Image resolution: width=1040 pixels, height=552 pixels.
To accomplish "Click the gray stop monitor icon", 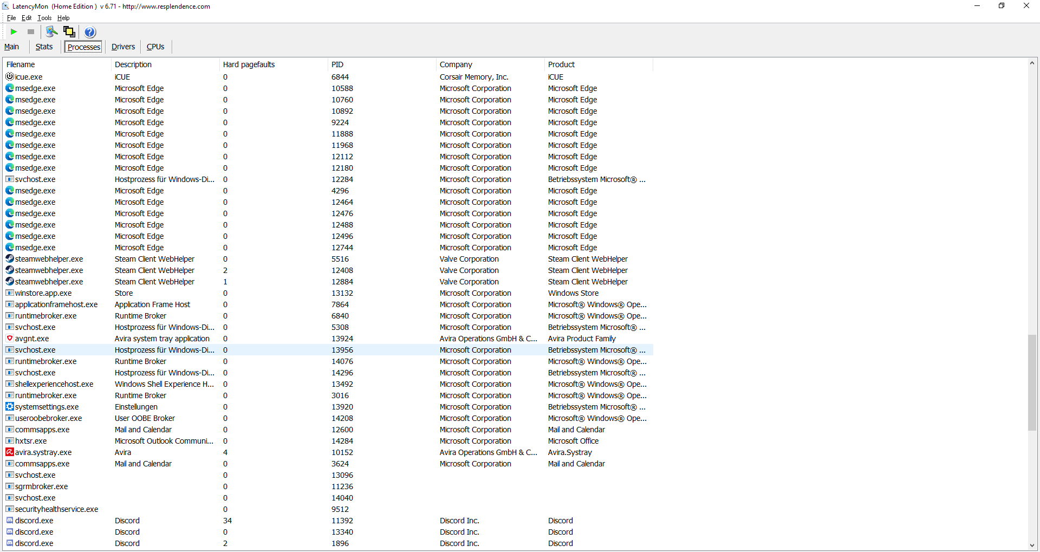I will tap(31, 32).
